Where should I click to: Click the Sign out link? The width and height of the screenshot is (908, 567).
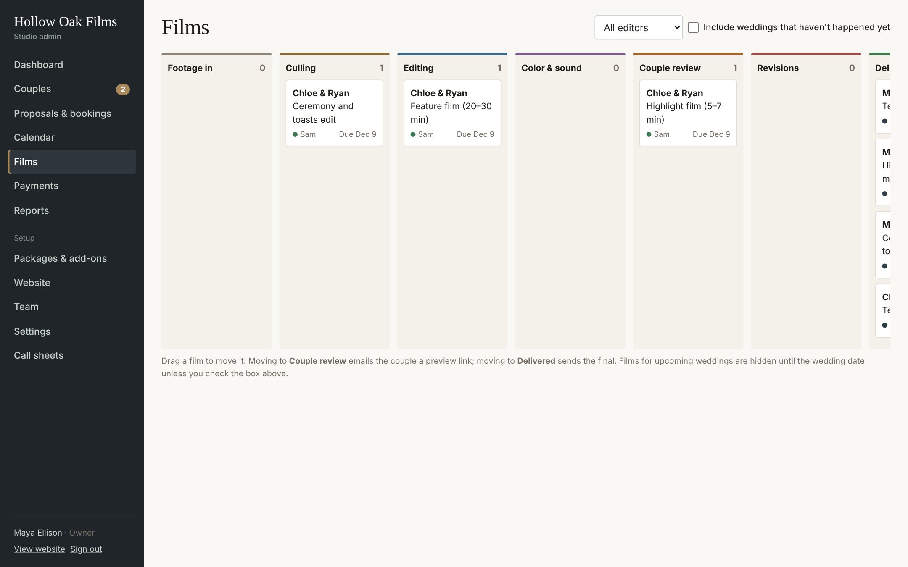(86, 549)
